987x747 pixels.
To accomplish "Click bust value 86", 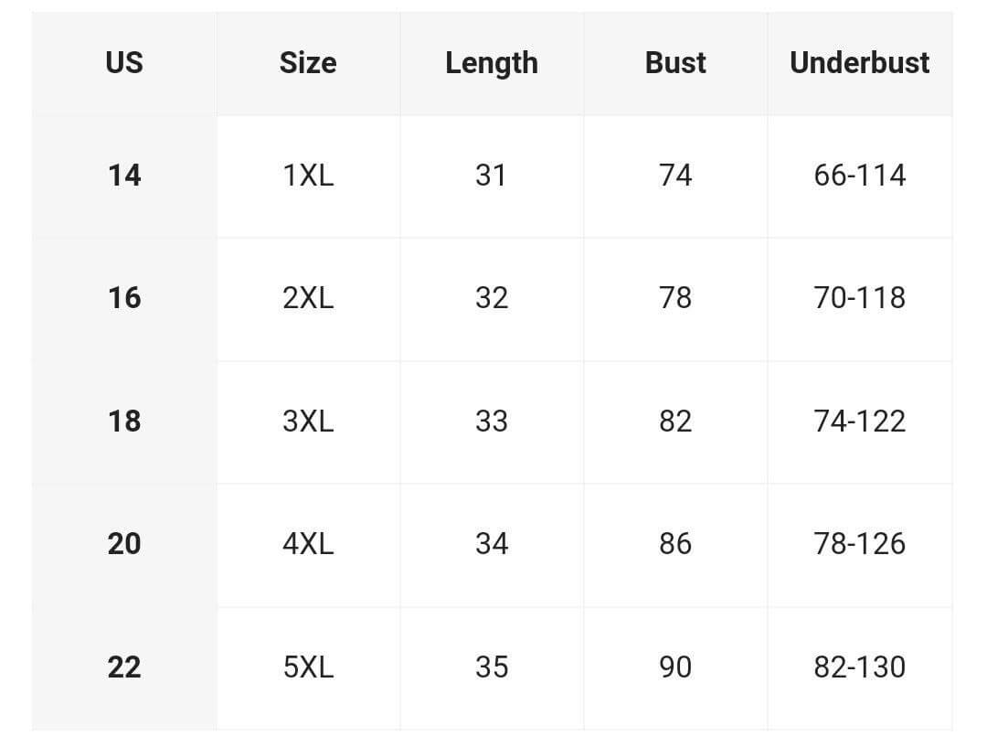I will pyautogui.click(x=675, y=544).
